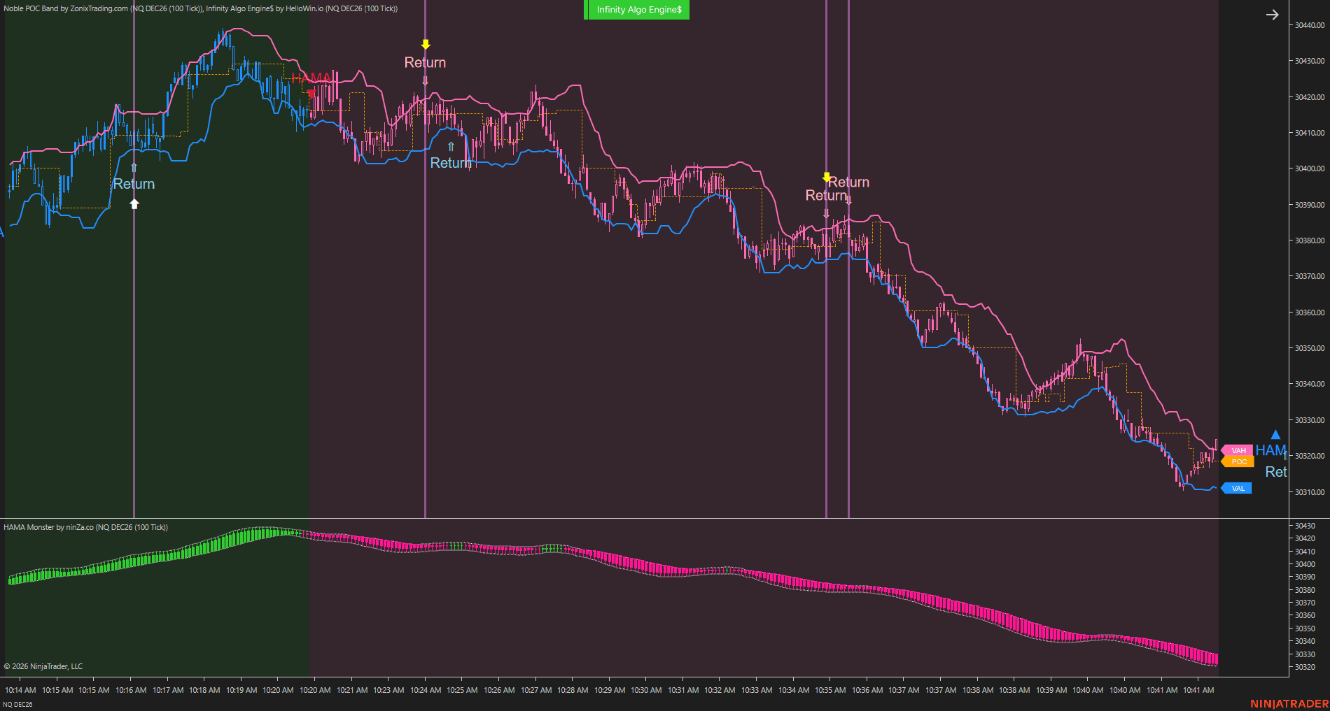
Task: Click the 10:35 AM time axis label
Action: click(x=830, y=690)
